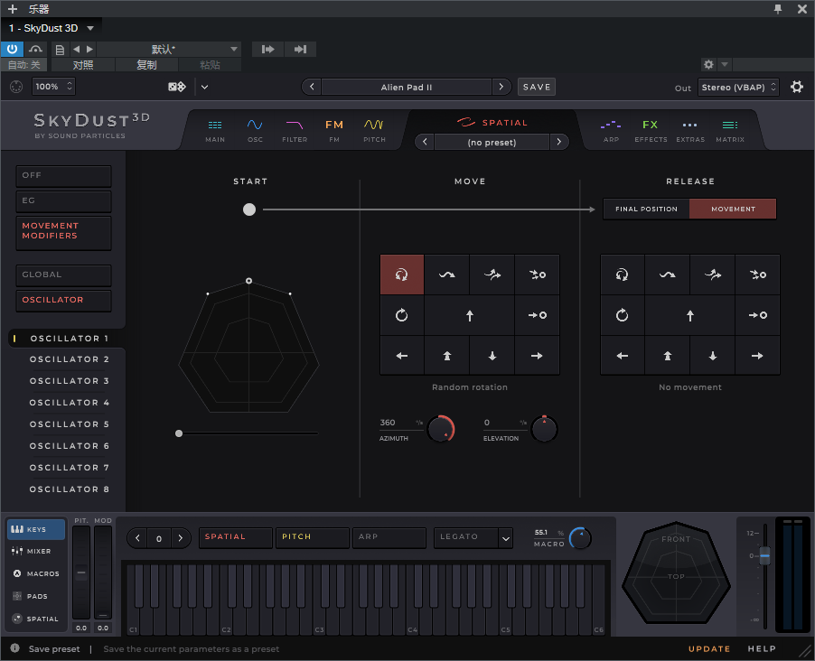Open plugin settings gear beside Out selector

[797, 87]
